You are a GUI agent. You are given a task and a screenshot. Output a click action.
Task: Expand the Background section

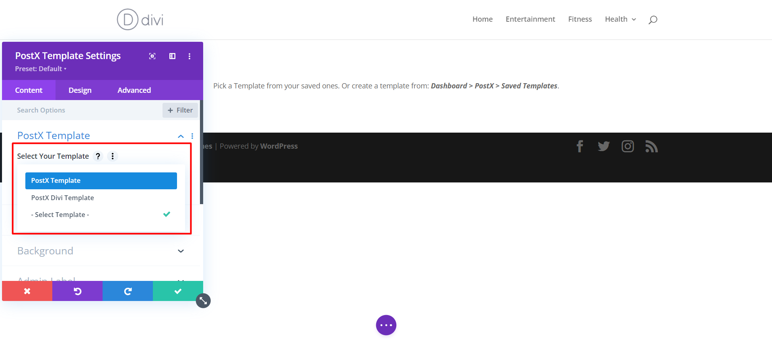[x=101, y=251]
